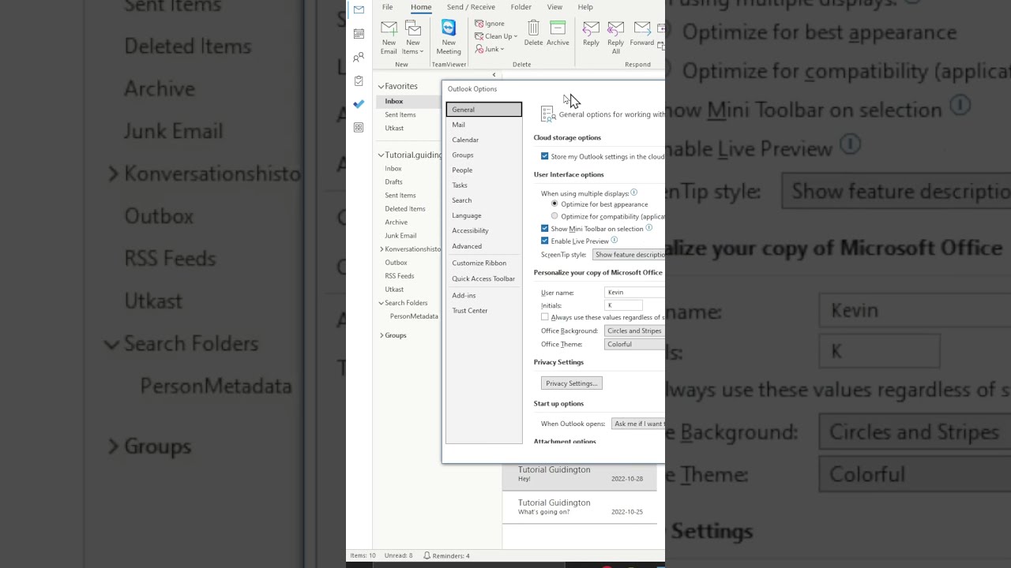Collapse the Search Folders node
Image resolution: width=1011 pixels, height=568 pixels.
pos(381,303)
